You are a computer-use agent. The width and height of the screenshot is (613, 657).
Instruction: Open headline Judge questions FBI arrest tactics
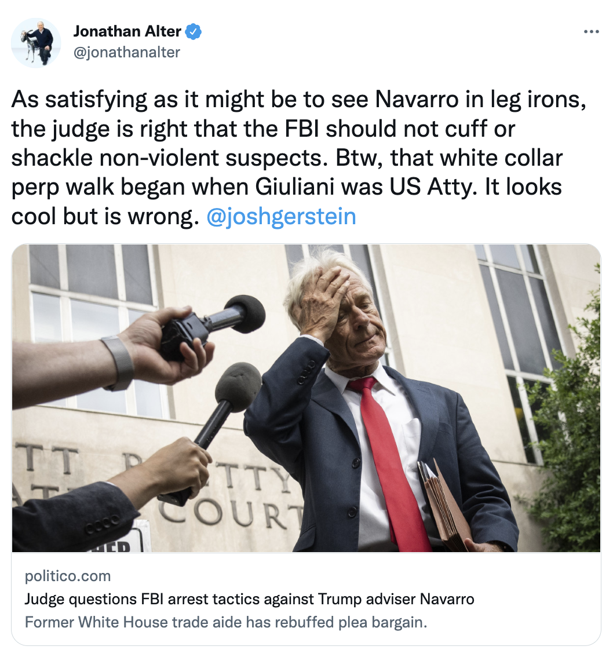[249, 599]
